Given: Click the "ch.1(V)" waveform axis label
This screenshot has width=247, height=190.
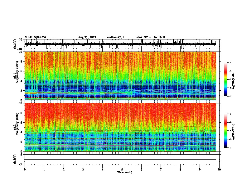Looking at the screenshot, I should tap(15, 44).
